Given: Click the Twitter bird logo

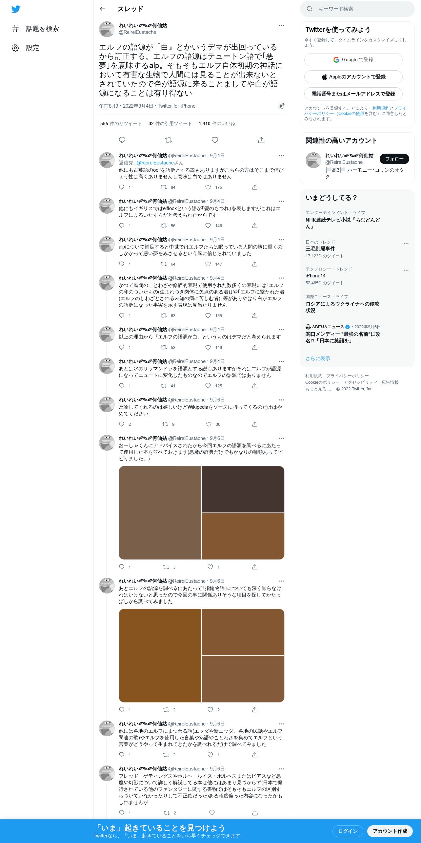Looking at the screenshot, I should [x=16, y=9].
